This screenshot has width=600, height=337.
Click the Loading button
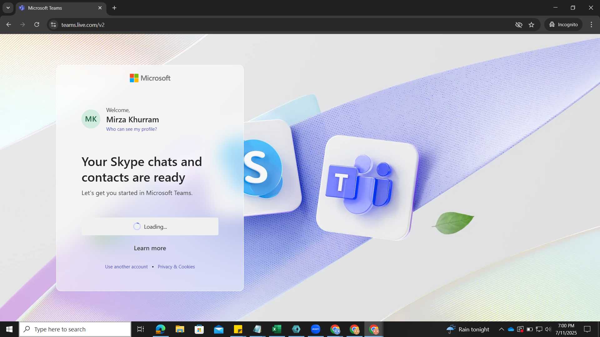150,227
